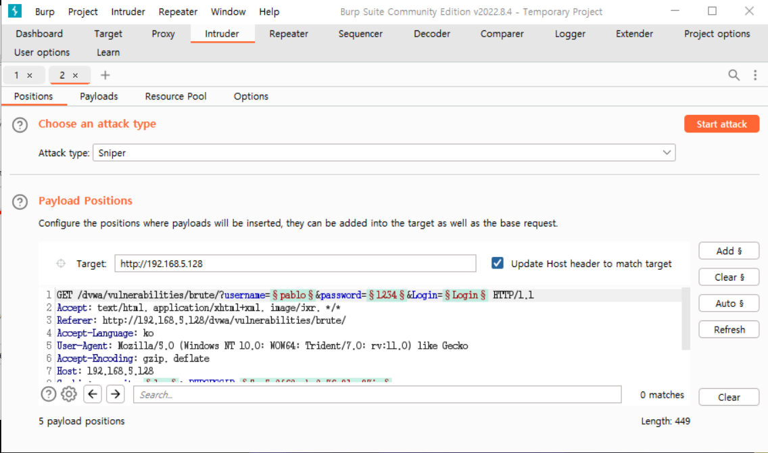The image size is (768, 453).
Task: Open the Project menu
Action: (x=82, y=11)
